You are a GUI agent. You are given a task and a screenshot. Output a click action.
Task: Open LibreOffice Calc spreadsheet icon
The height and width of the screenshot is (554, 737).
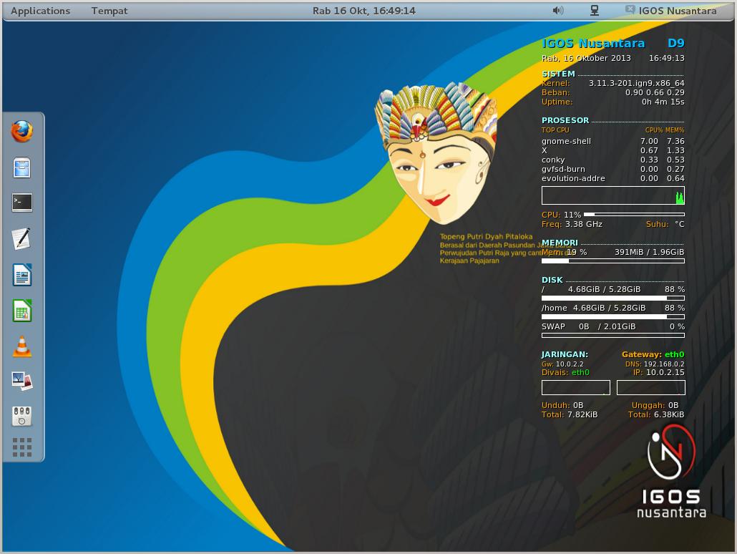click(22, 311)
